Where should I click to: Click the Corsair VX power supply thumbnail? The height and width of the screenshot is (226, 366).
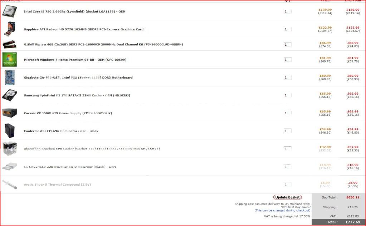point(9,113)
